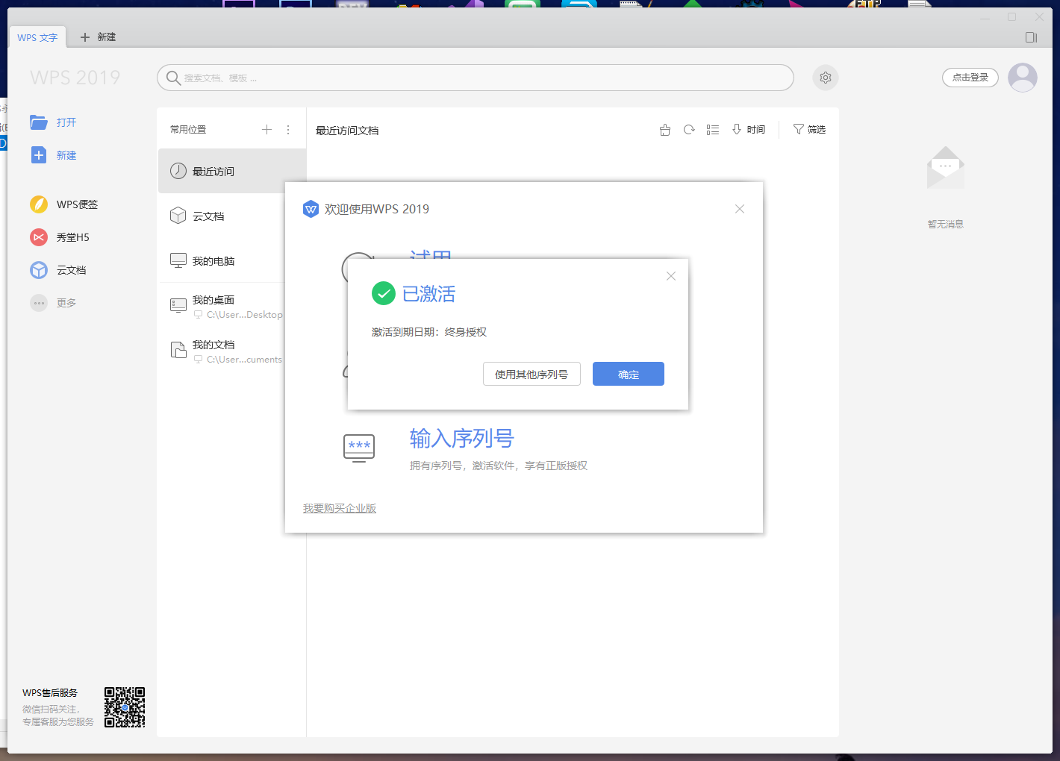Click the serial number keyboard icon
Viewport: 1060px width, 761px height.
click(x=359, y=448)
